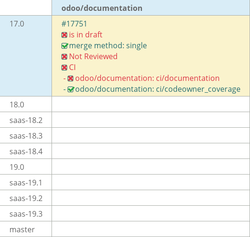Select the 'is in draft' status text
Image resolution: width=250 pixels, height=237 pixels.
(x=86, y=35)
